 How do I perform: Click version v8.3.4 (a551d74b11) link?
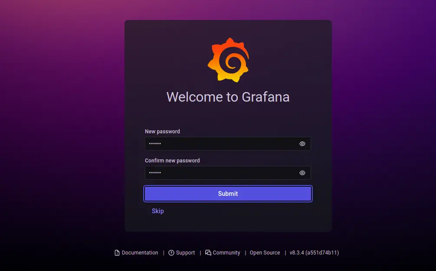314,253
